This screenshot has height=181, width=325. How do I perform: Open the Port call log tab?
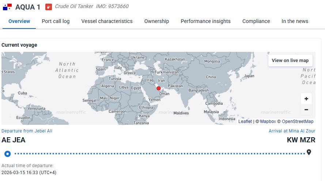56,21
